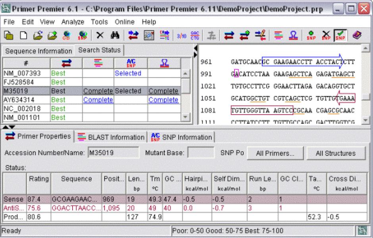Select the AntiSense primer row rated 75.6
373x238 pixels.
coord(185,208)
